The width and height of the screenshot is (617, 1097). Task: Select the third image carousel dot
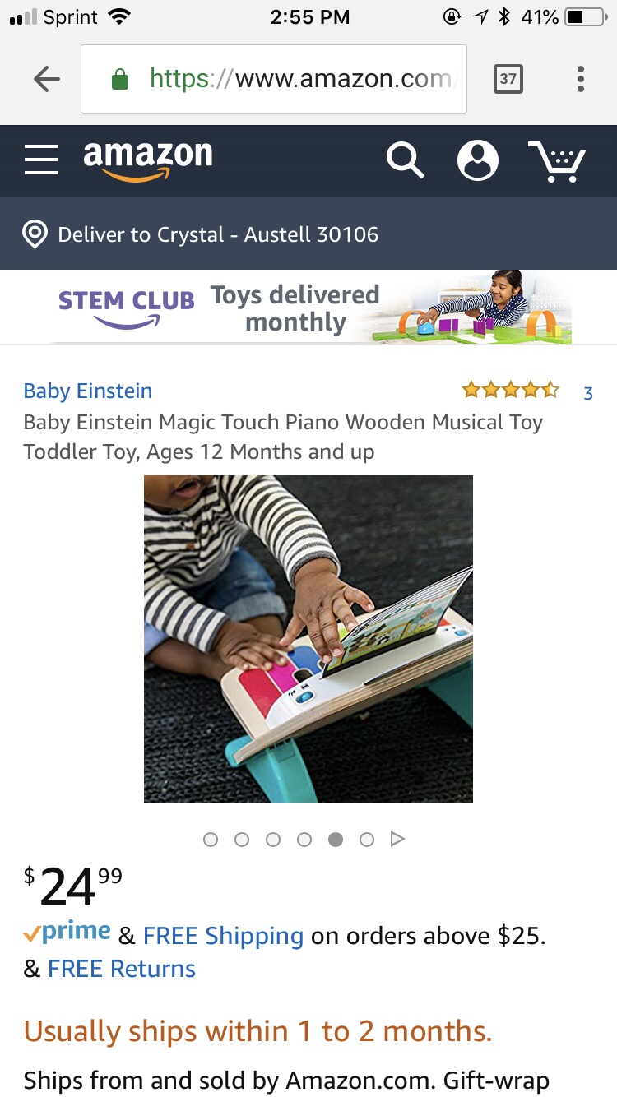(273, 840)
